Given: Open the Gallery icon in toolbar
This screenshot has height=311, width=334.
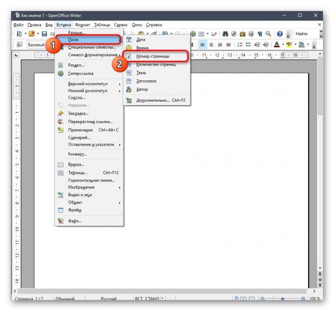Looking at the screenshot, I should click(242, 34).
